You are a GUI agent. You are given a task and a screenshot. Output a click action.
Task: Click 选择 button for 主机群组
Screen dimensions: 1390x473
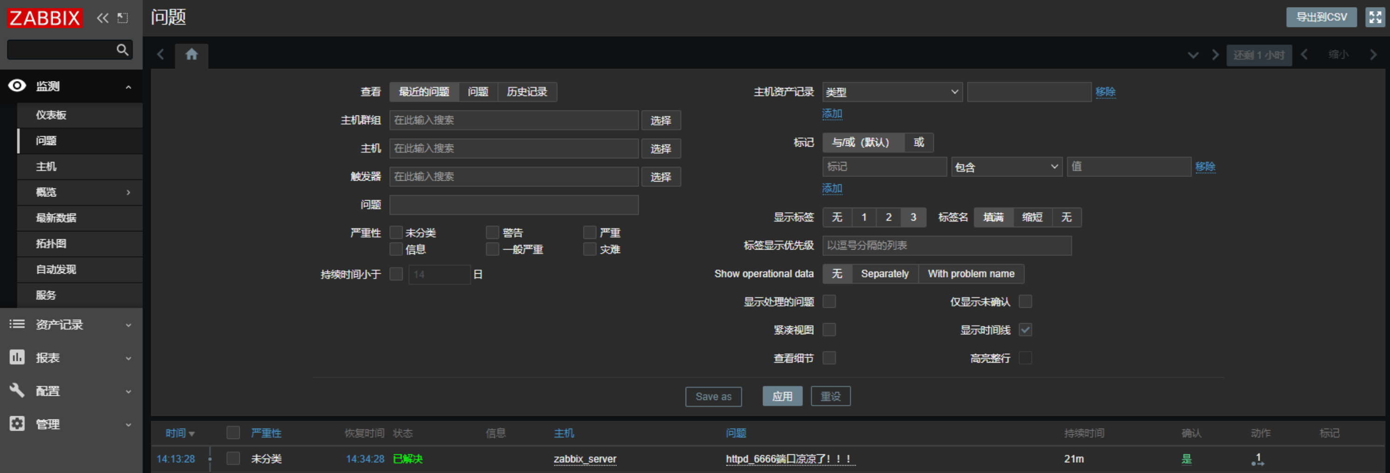[x=661, y=121]
